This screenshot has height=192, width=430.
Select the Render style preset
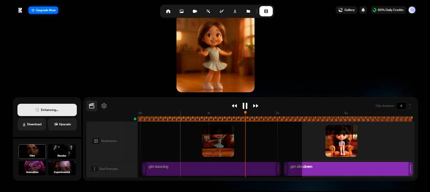[62, 151]
